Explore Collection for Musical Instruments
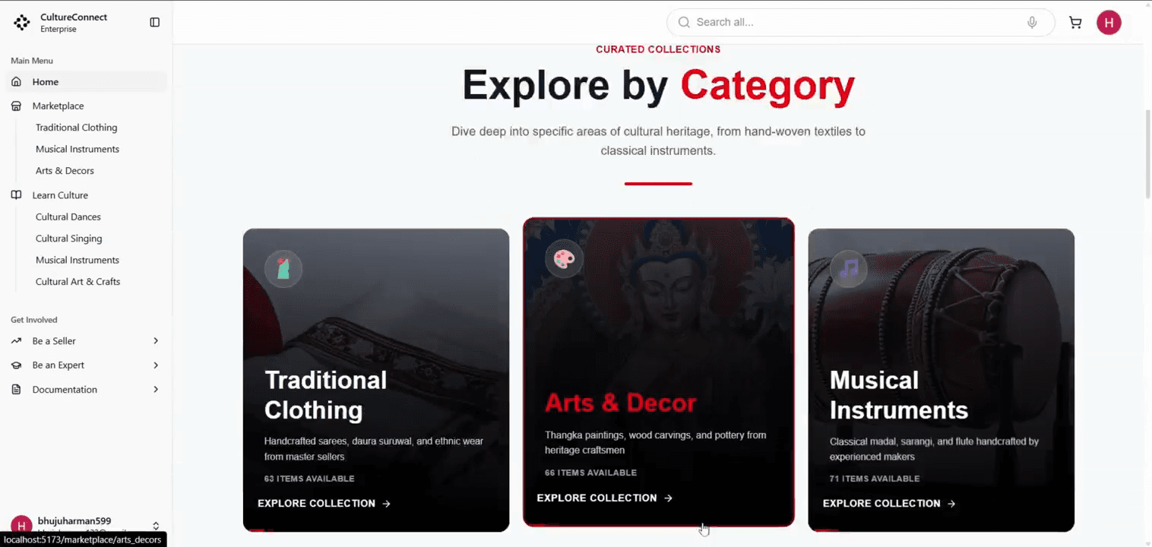Image resolution: width=1152 pixels, height=547 pixels. point(889,504)
